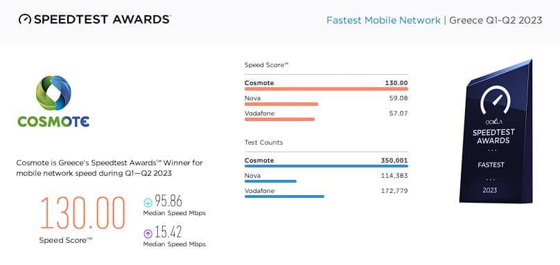This screenshot has width=560, height=265.
Task: Click the OOKLA logo on the trophy
Action: point(494,122)
